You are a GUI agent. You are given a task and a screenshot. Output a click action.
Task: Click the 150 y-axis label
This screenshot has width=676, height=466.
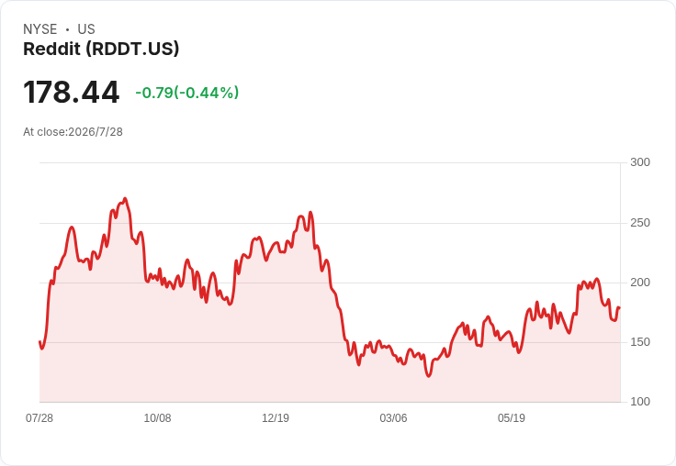[640, 342]
